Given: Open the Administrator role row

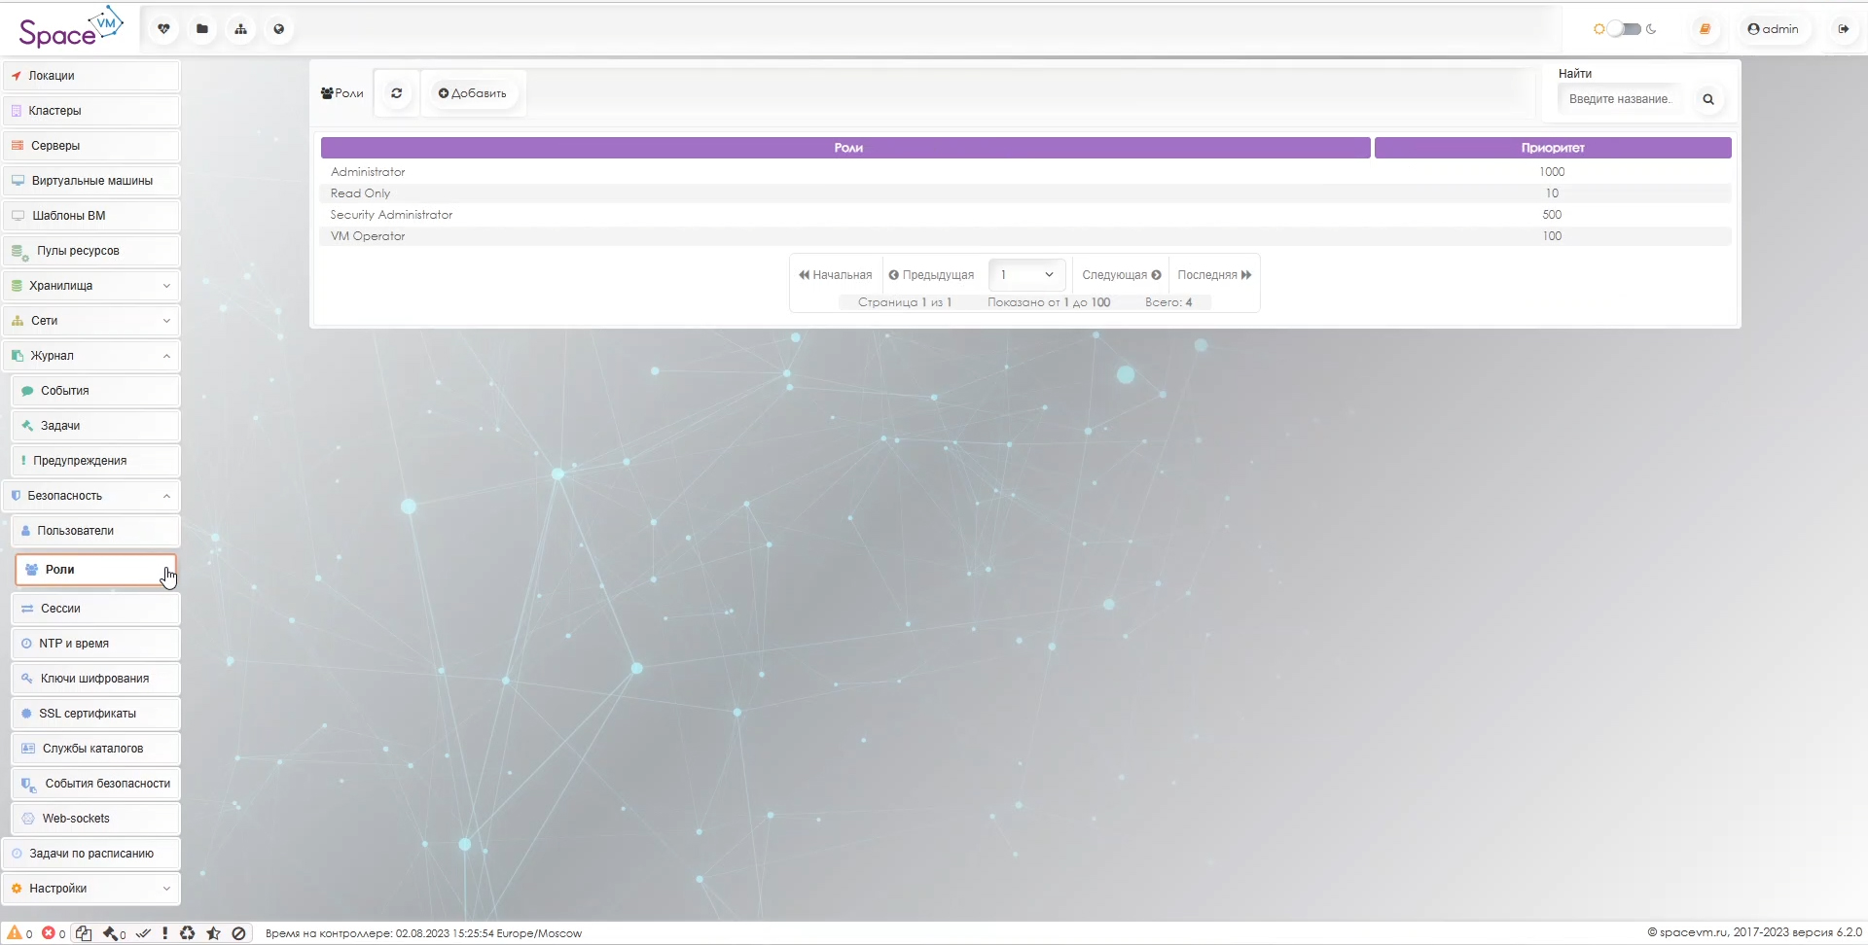Looking at the screenshot, I should click(1025, 172).
